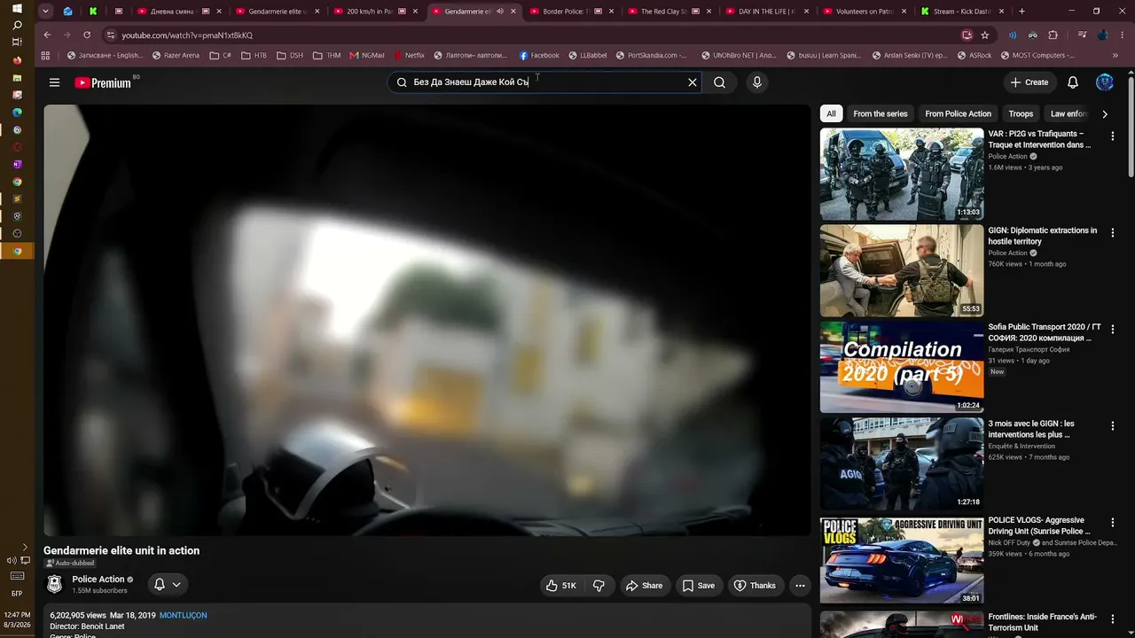This screenshot has width=1135, height=638.
Task: Mute the active Gendarmerie tab audio
Action: click(500, 12)
